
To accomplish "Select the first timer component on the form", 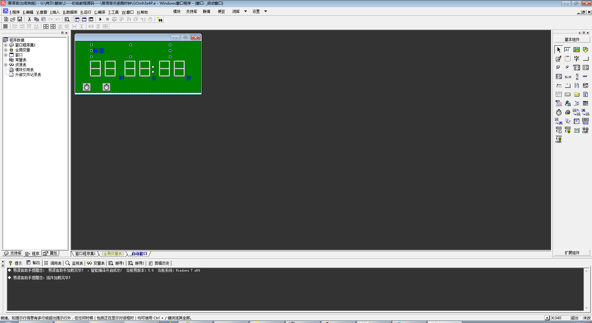I will tap(87, 87).
